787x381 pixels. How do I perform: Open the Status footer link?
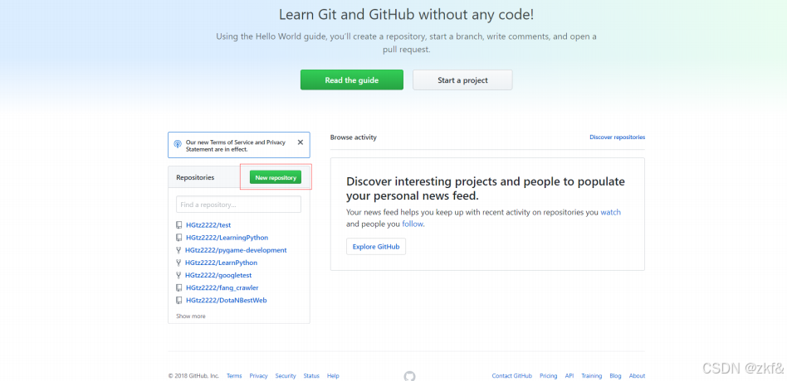(311, 376)
